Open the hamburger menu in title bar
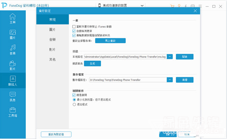The height and width of the screenshot is (139, 227). [200, 6]
